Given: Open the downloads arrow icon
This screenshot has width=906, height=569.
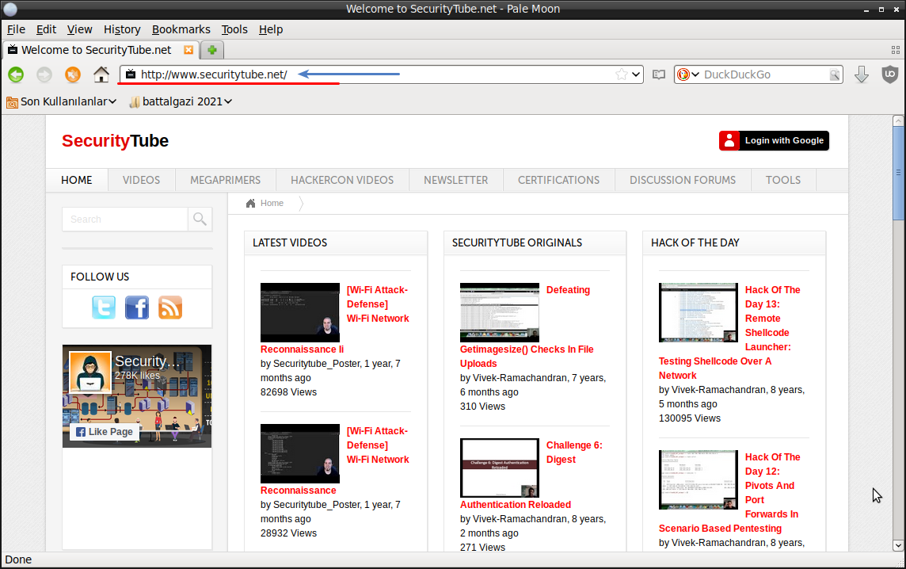Looking at the screenshot, I should click(862, 74).
